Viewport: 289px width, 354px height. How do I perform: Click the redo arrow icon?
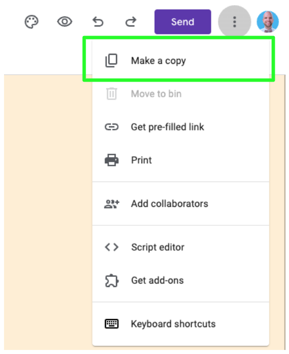(131, 22)
